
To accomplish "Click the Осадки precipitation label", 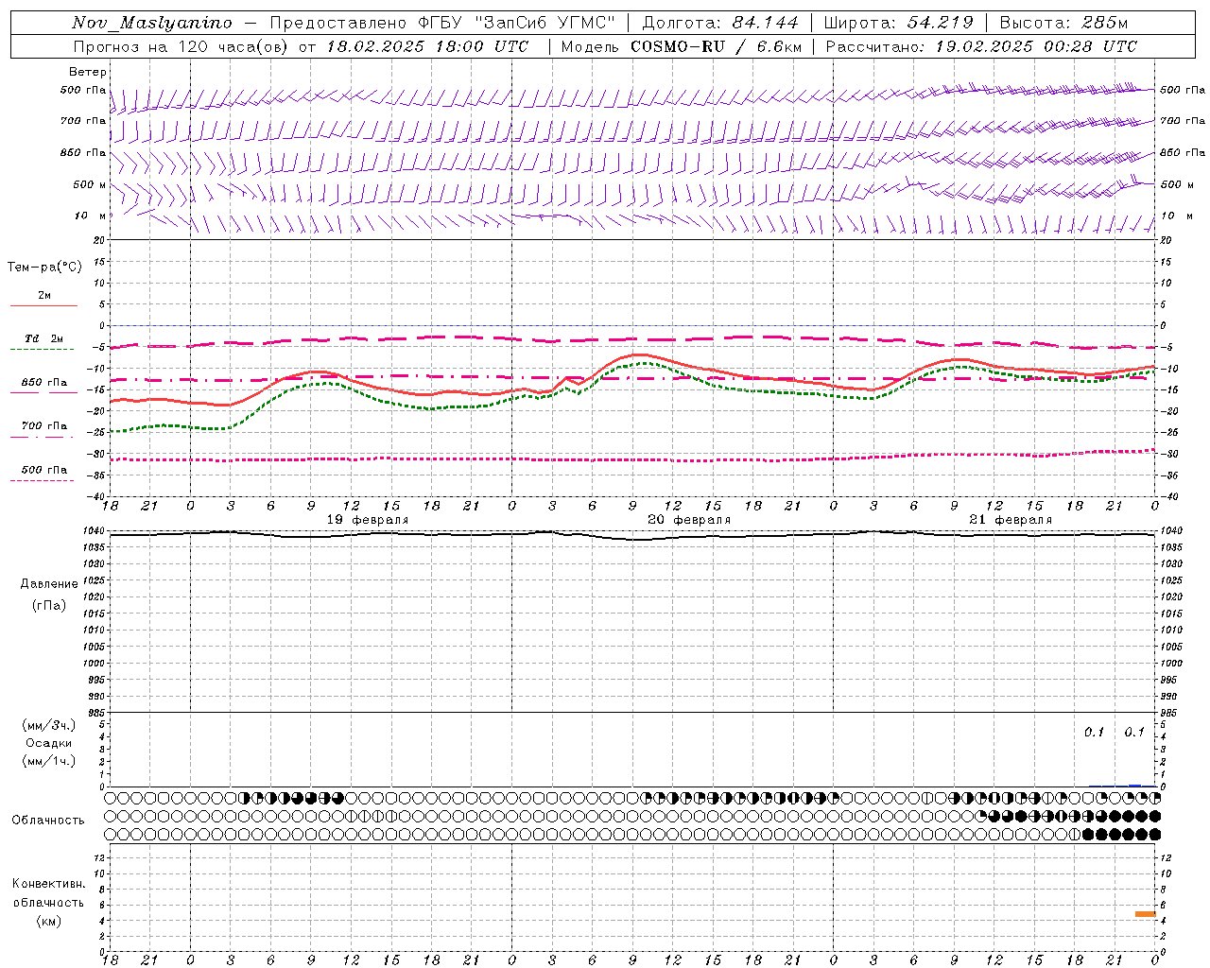I will click(x=49, y=743).
